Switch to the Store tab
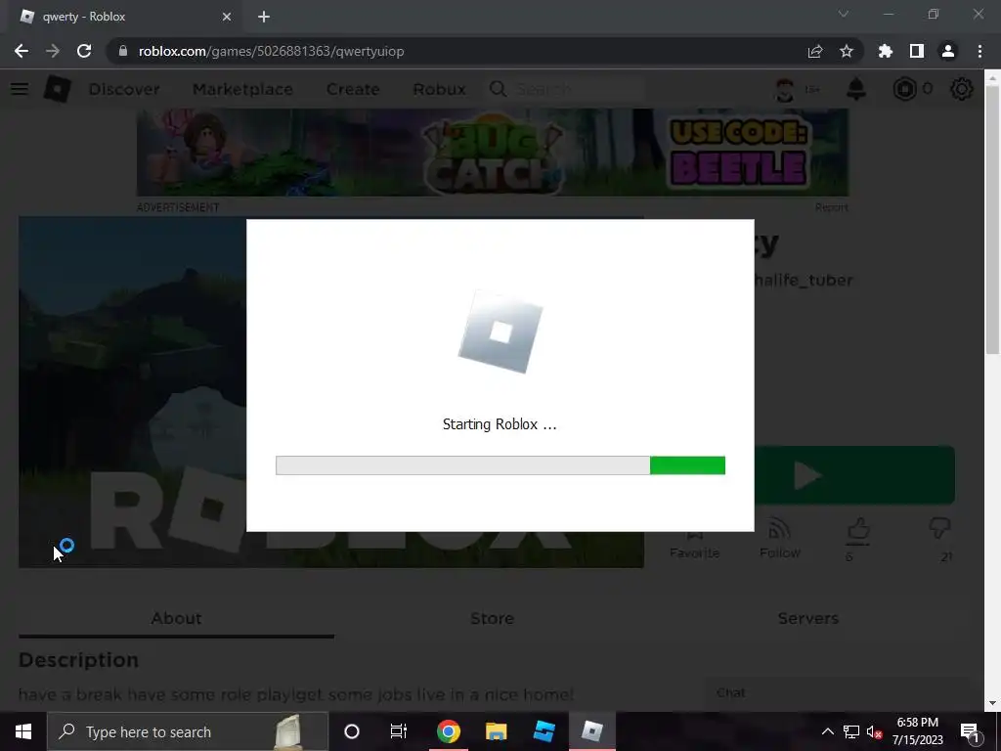Viewport: 1001px width, 751px height. click(x=492, y=618)
